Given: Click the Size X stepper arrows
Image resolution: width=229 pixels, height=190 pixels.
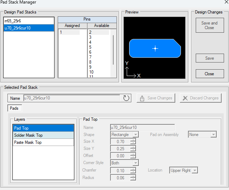Looking at the screenshot, I should point(133,141).
